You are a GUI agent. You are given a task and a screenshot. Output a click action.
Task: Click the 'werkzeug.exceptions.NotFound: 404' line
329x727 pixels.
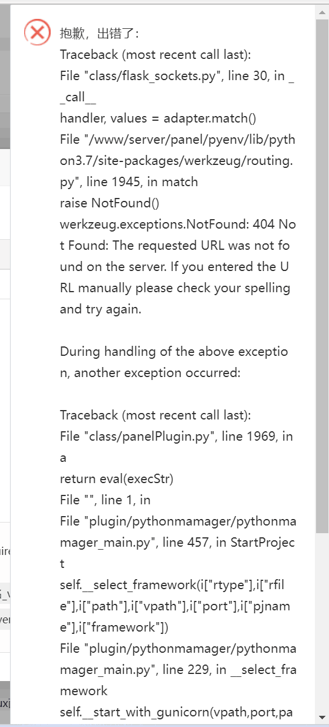pos(177,224)
